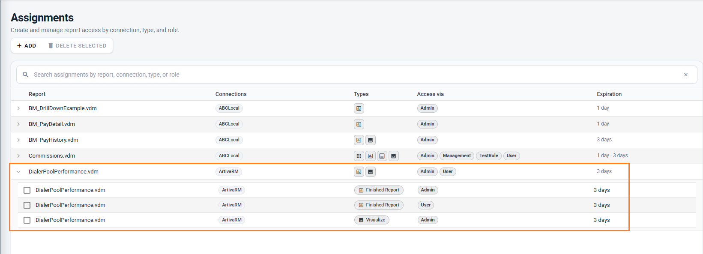703x254 pixels.
Task: Click the search magnifier icon
Action: [26, 75]
